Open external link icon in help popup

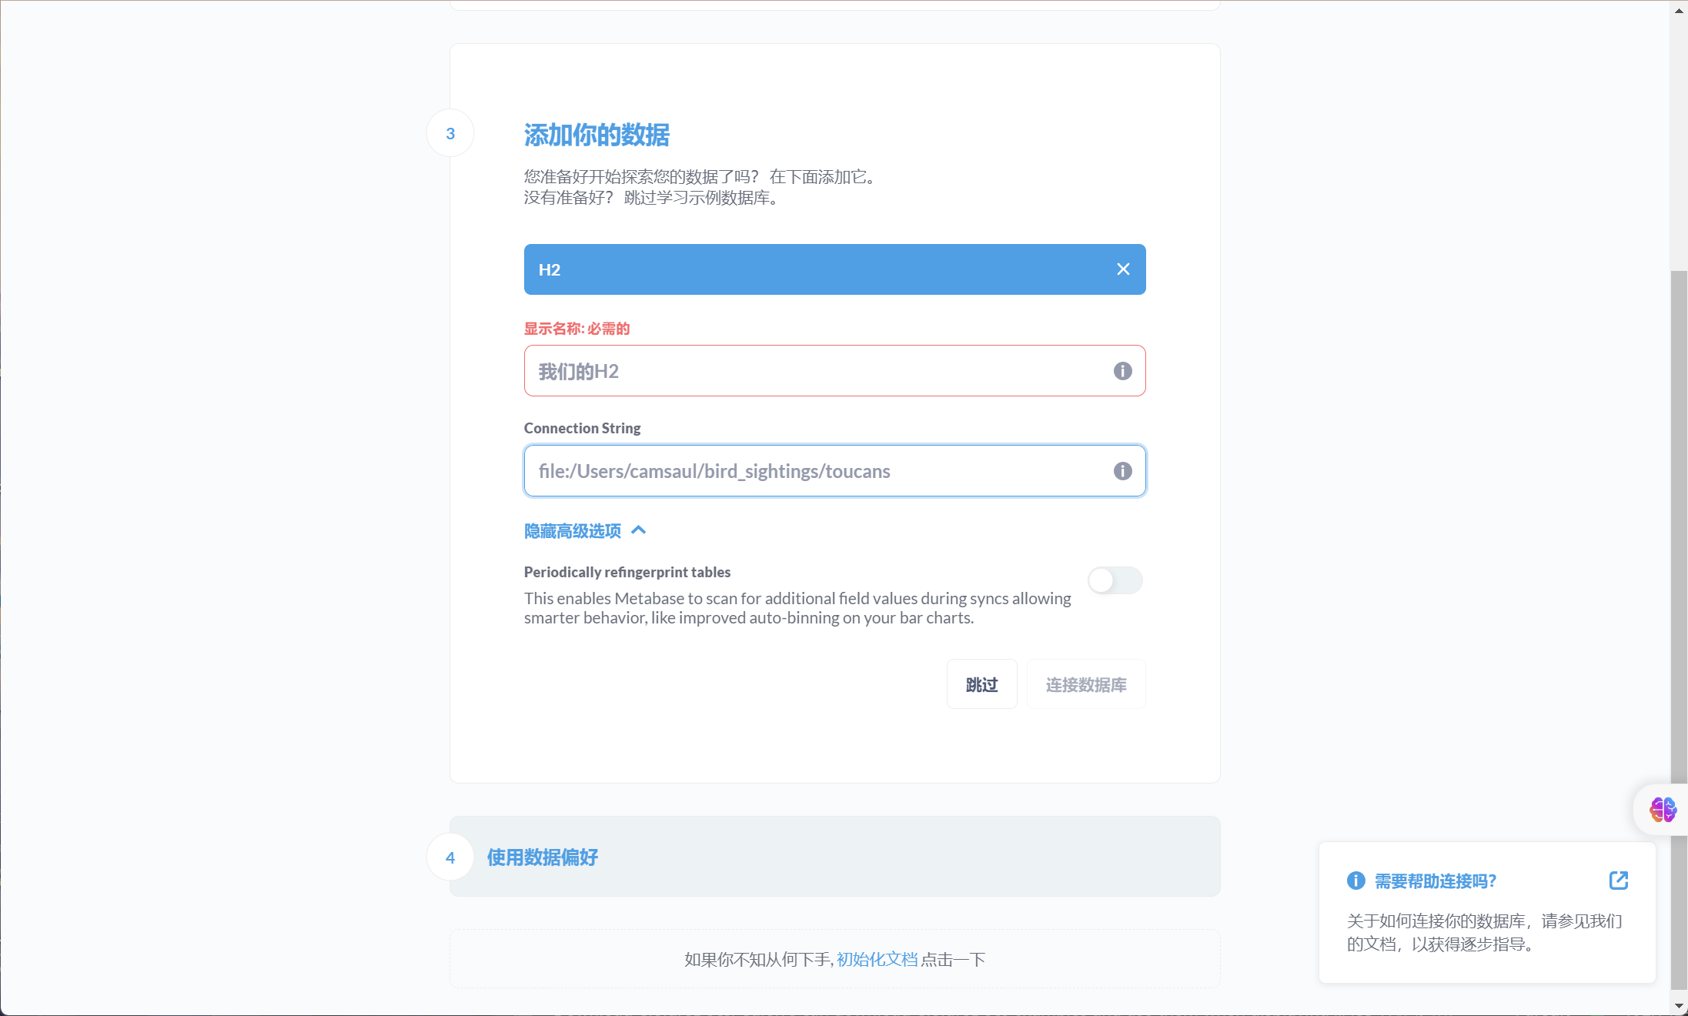(1618, 881)
